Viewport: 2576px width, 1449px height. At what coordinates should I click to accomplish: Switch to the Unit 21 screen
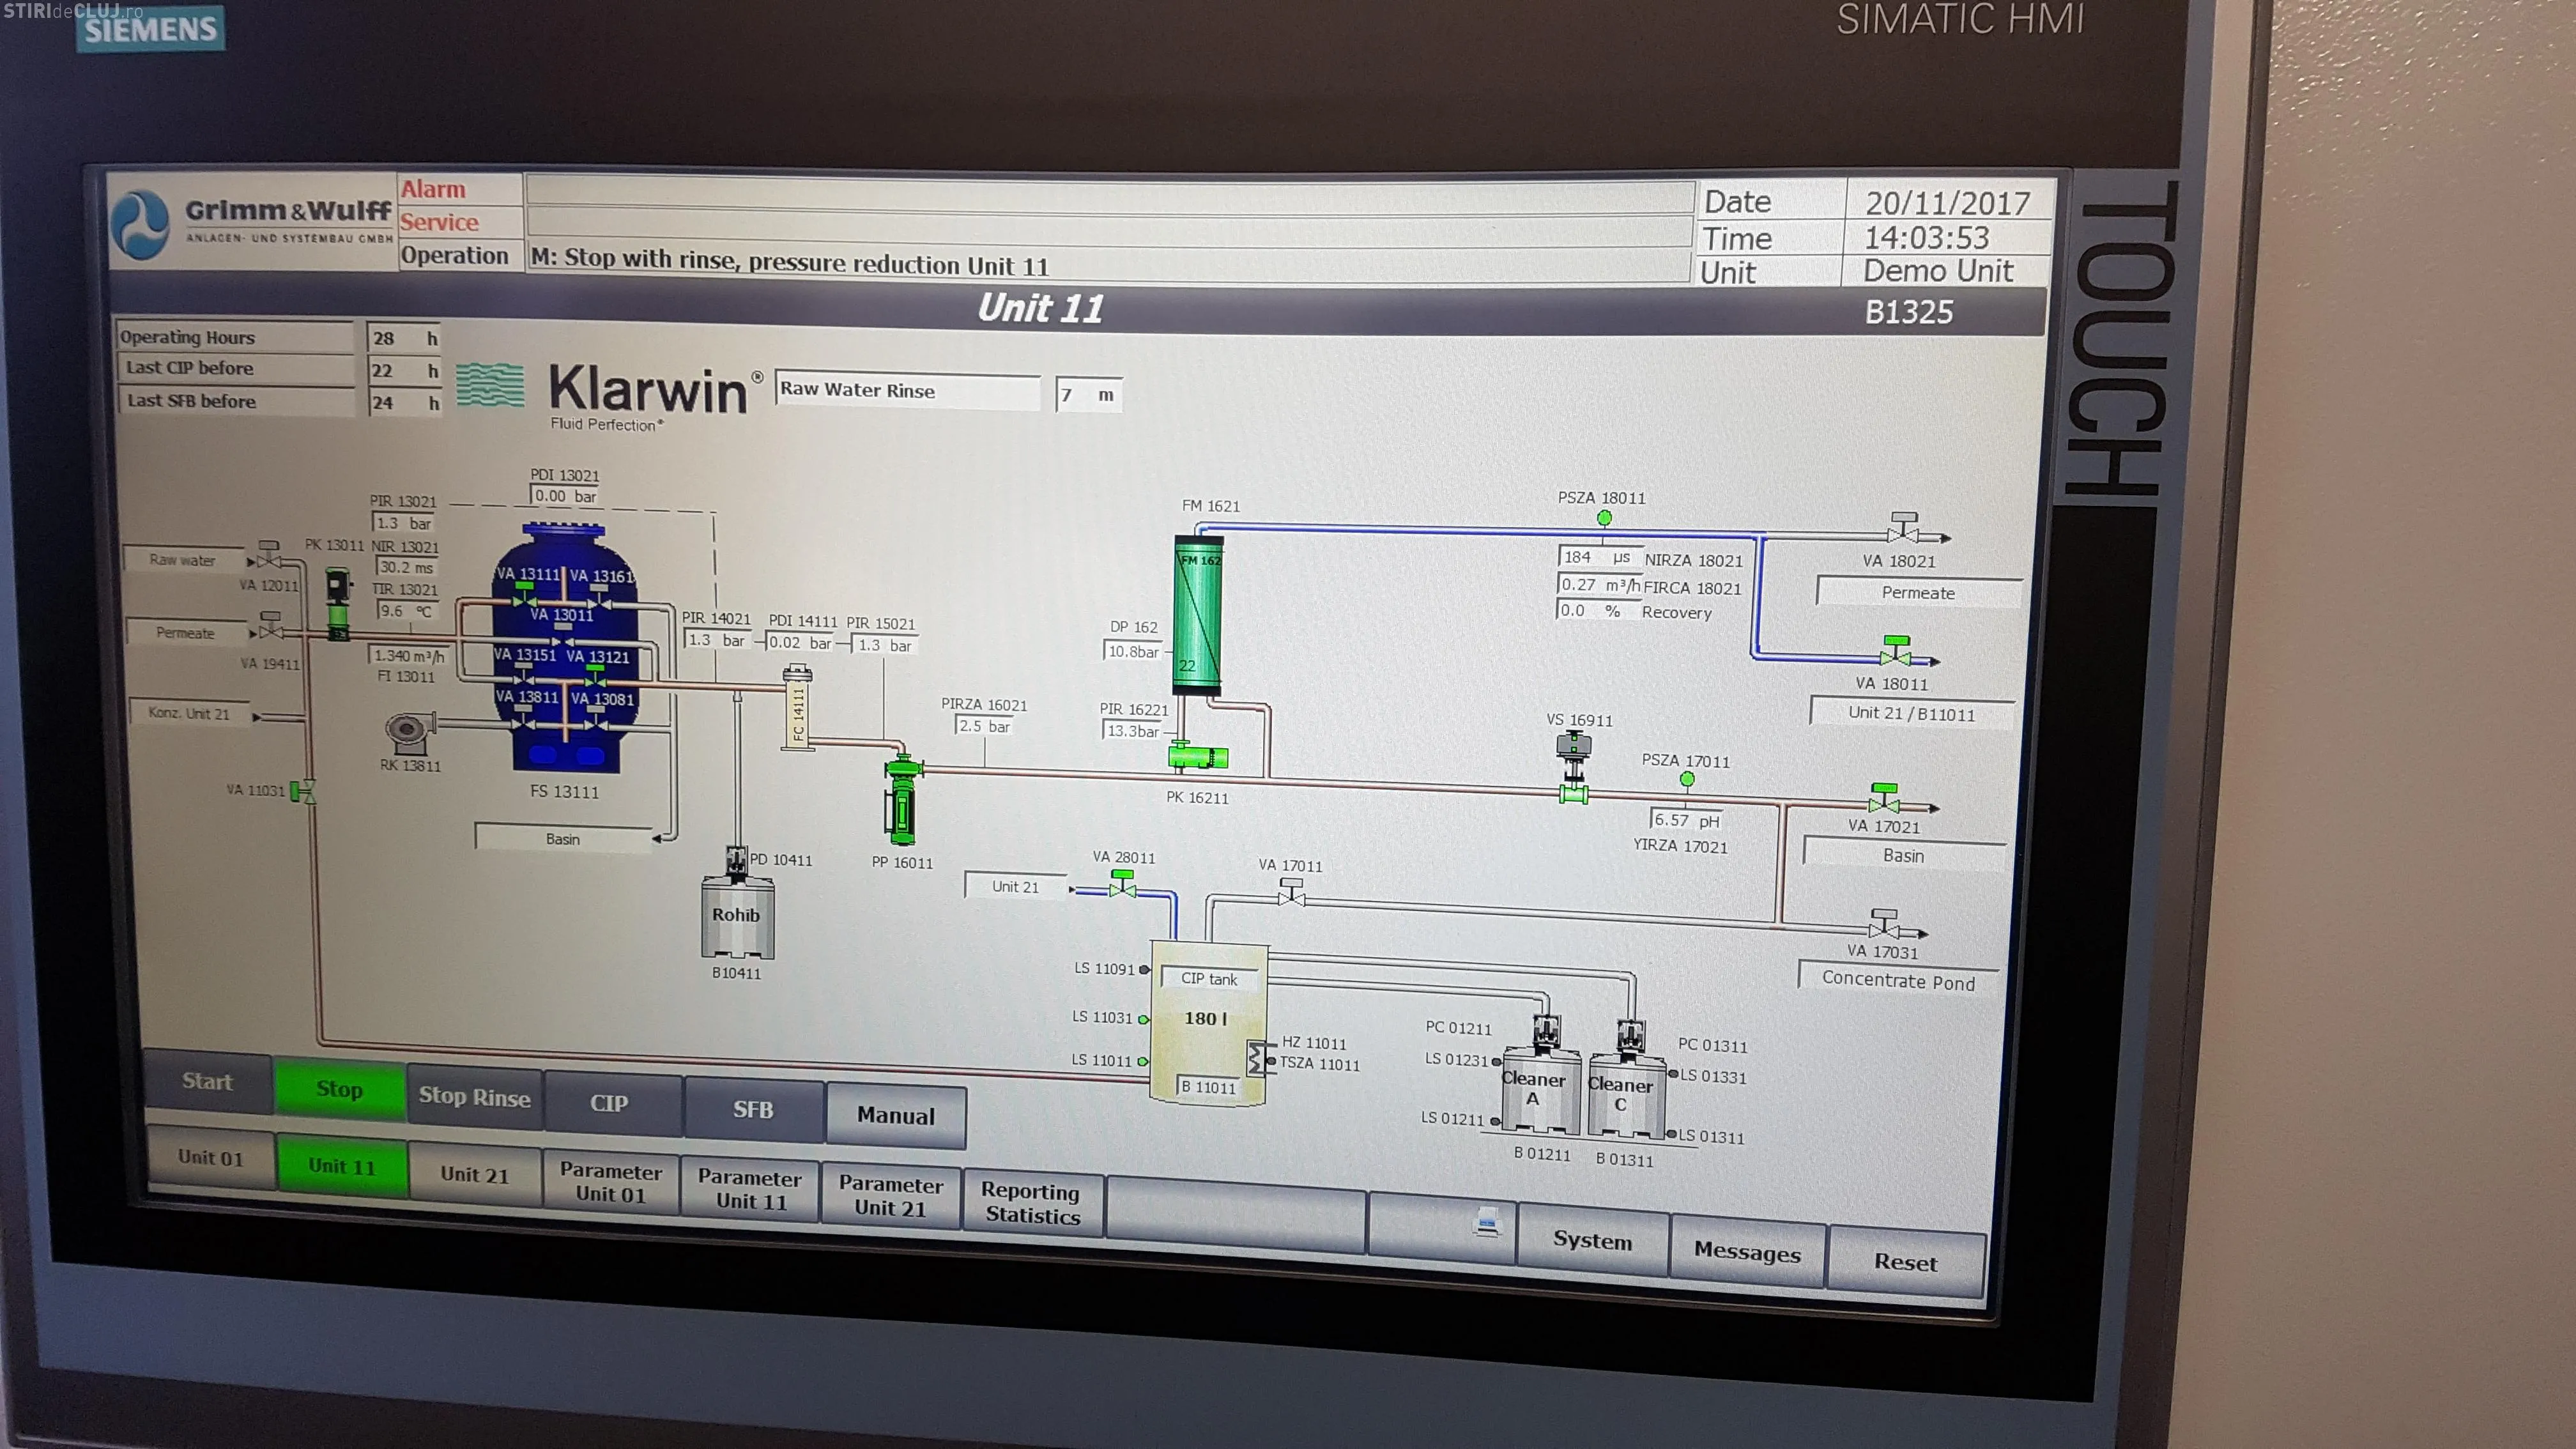point(474,1174)
